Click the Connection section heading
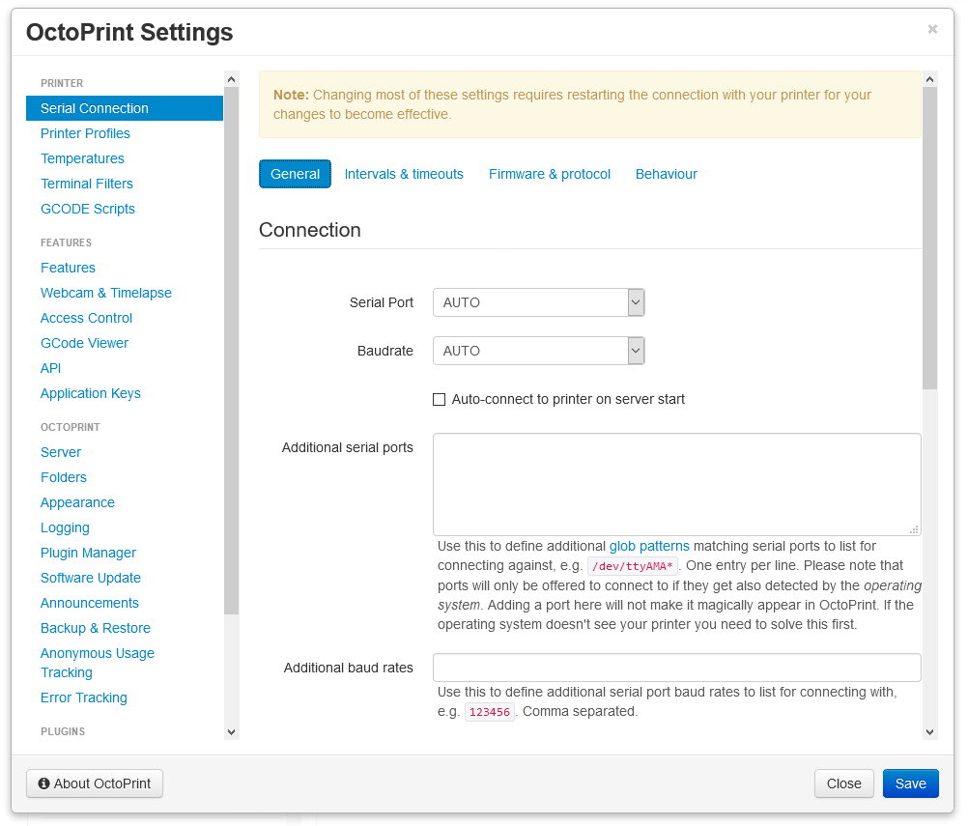The image size is (968, 826). tap(310, 230)
